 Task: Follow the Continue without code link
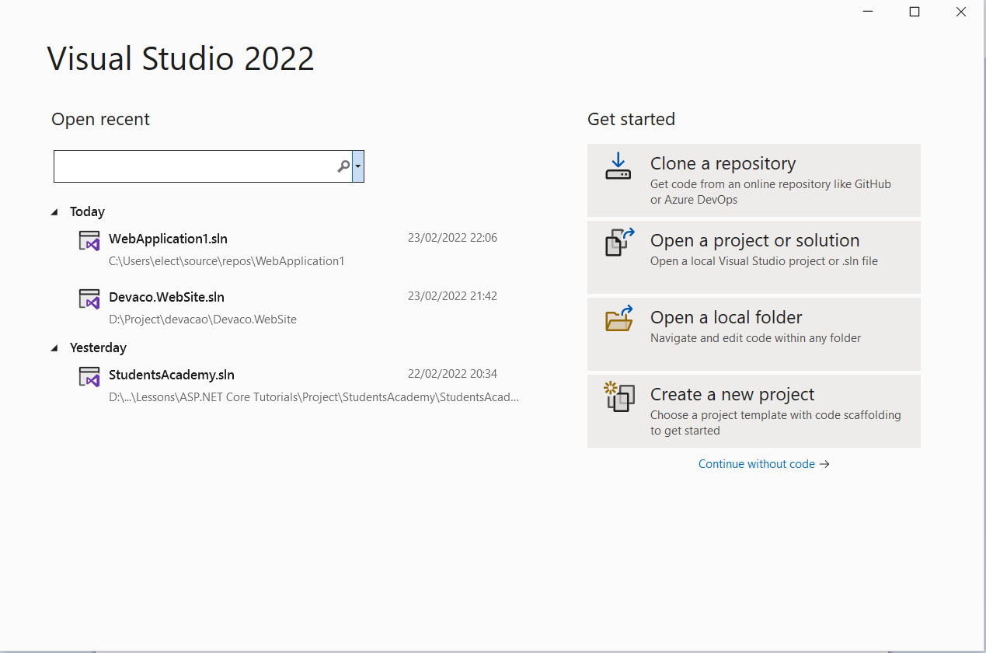click(764, 464)
